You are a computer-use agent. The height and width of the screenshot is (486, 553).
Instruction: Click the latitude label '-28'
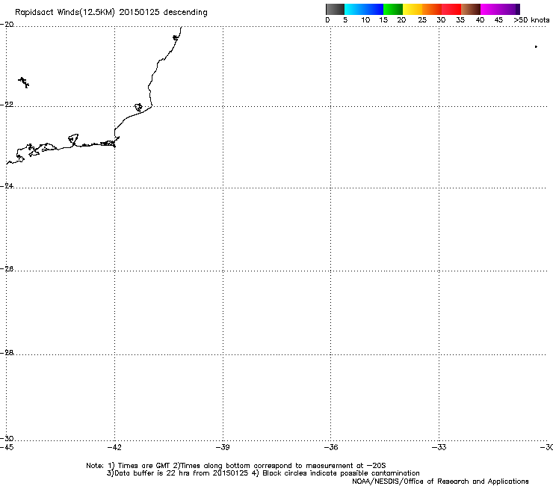(7, 353)
